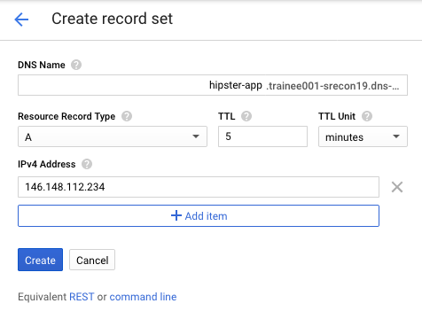Click the 'Resource Record Type' label
This screenshot has width=422, height=319.
66,116
